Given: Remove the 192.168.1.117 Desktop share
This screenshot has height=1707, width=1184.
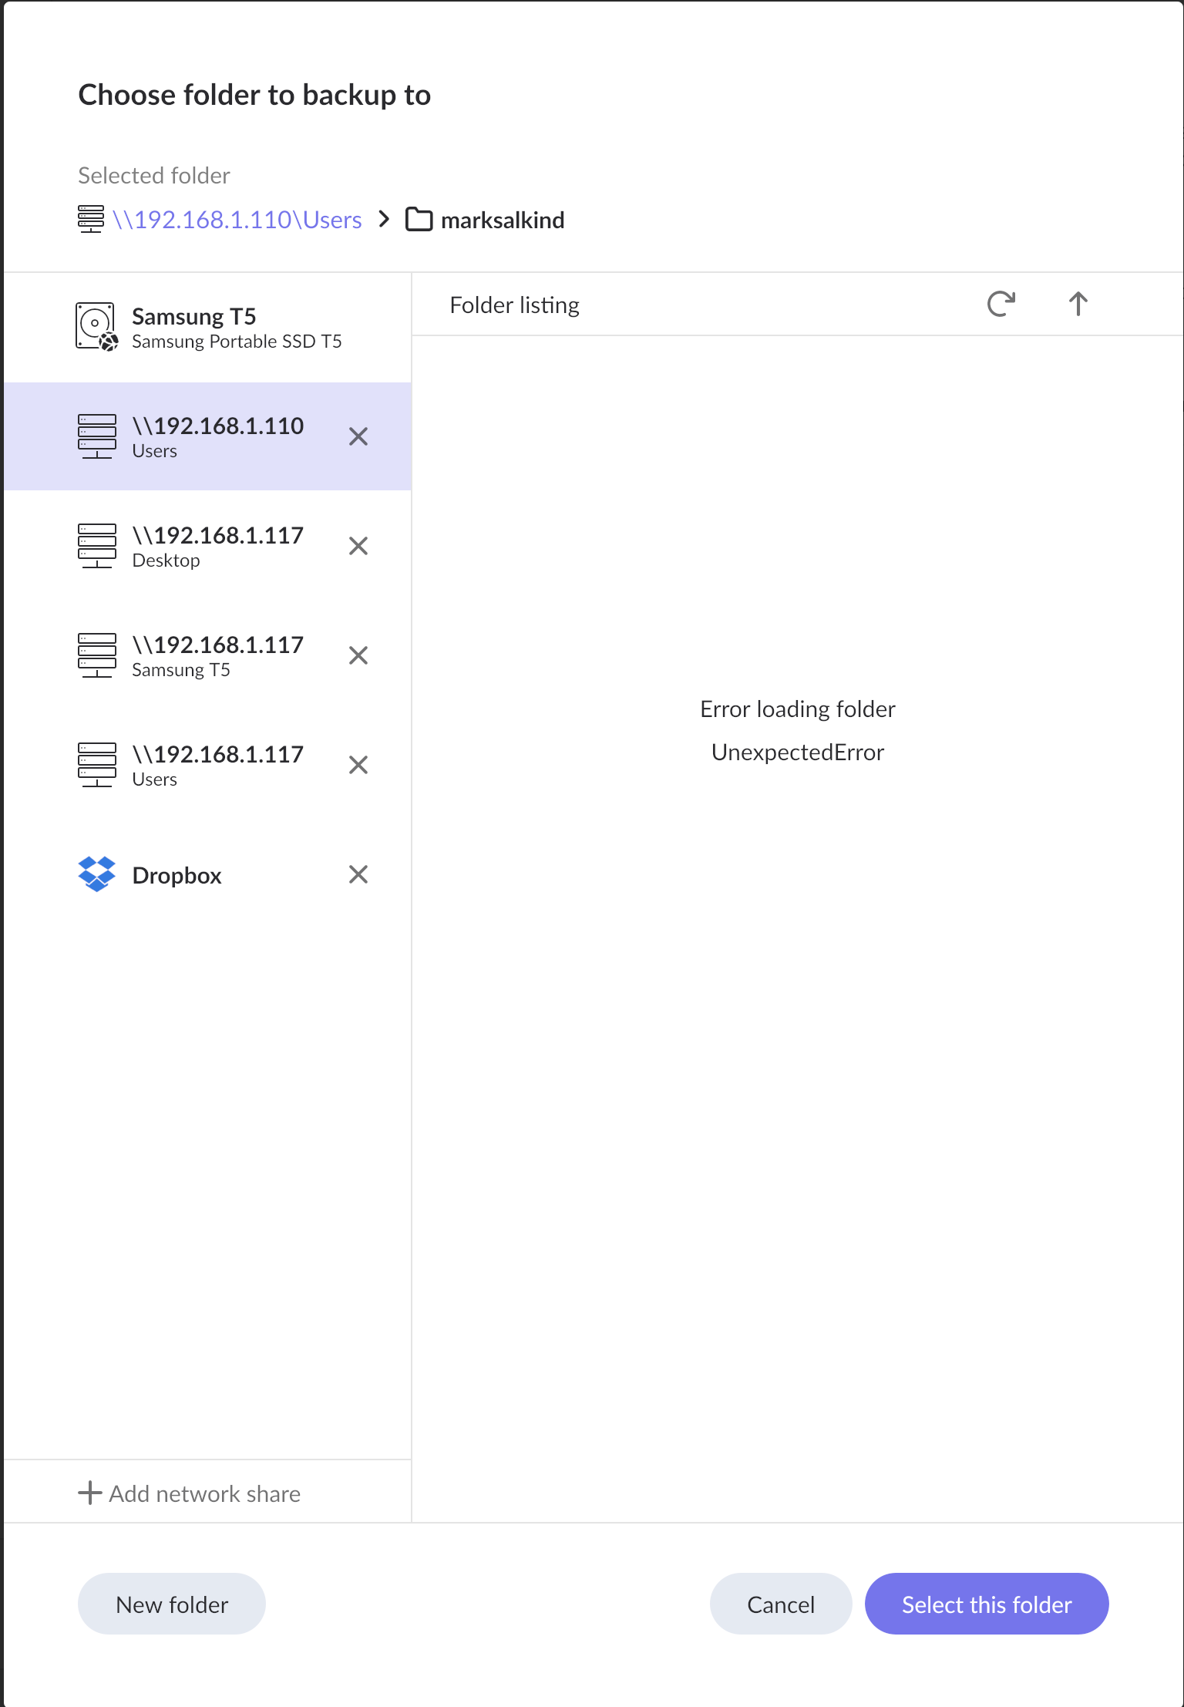Looking at the screenshot, I should click(x=358, y=547).
